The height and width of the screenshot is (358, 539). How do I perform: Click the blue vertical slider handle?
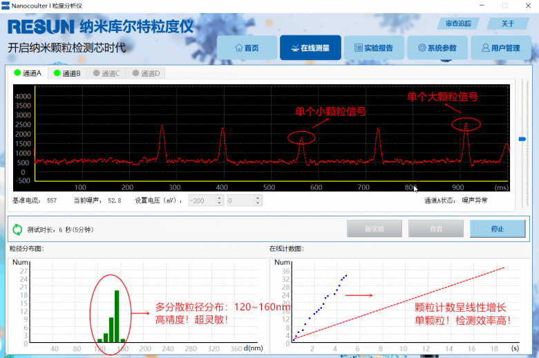point(522,139)
